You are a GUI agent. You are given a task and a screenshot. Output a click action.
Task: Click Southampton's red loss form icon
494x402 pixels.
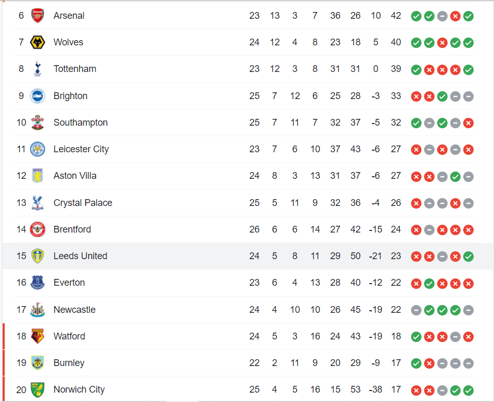click(468, 123)
